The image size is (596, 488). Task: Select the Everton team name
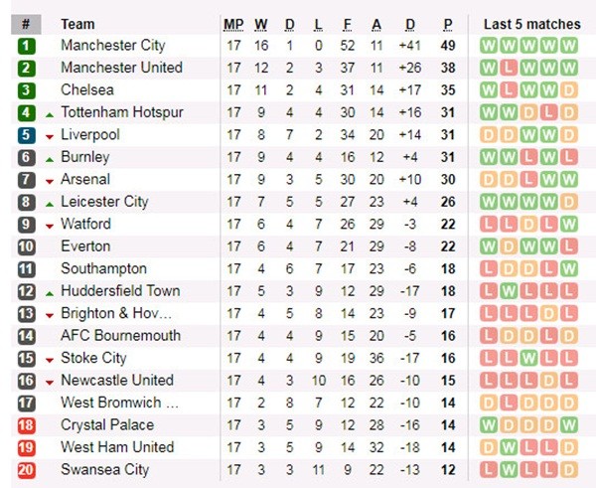(x=85, y=246)
